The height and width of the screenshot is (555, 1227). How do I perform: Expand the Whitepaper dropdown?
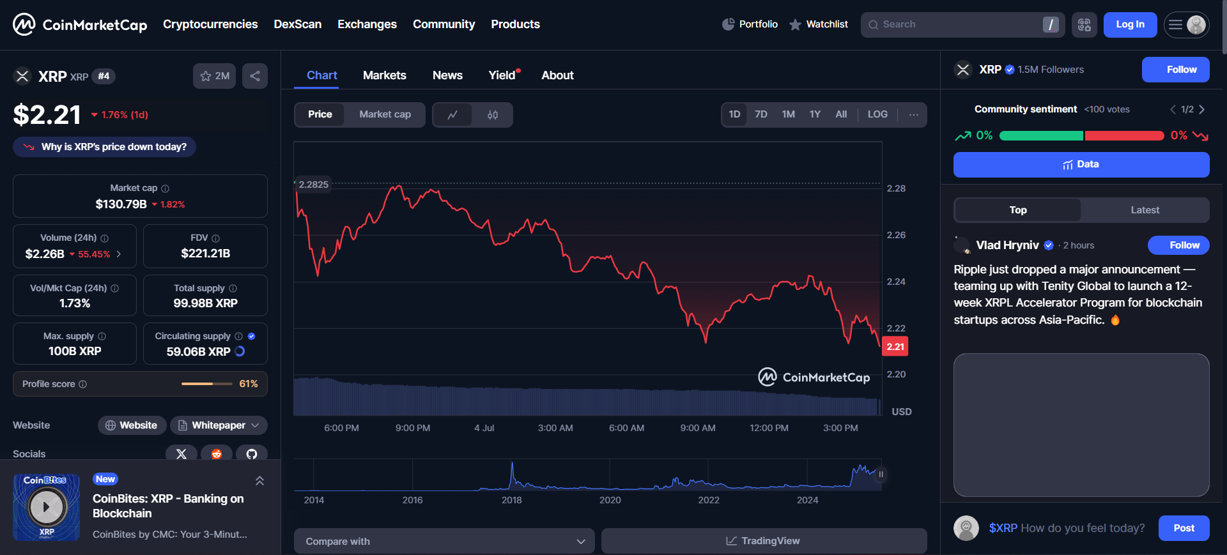click(x=219, y=425)
